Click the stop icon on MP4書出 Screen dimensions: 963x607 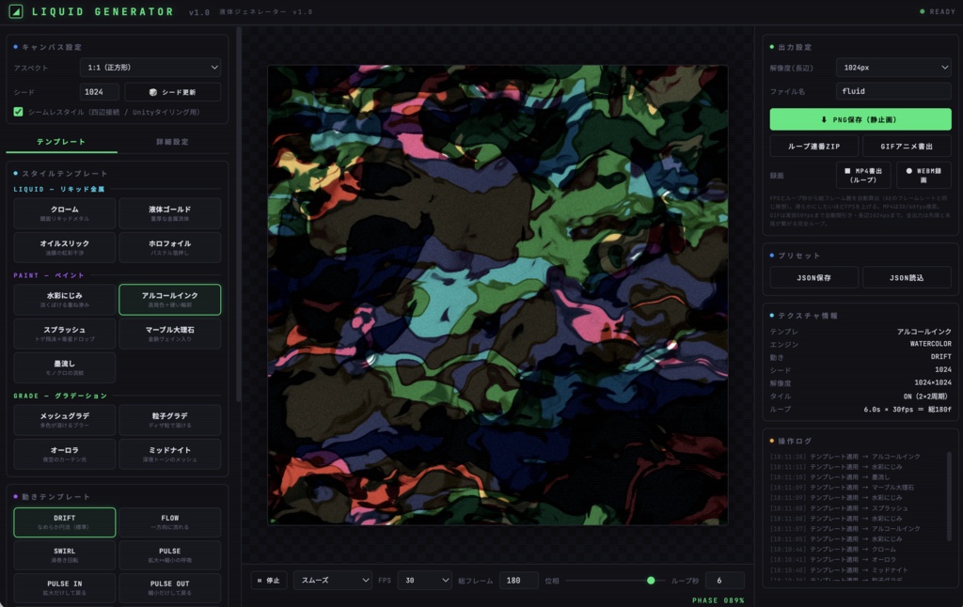click(847, 171)
